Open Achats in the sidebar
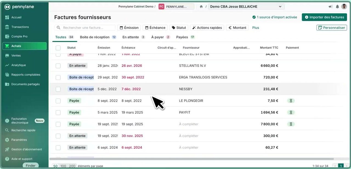 click(25, 46)
